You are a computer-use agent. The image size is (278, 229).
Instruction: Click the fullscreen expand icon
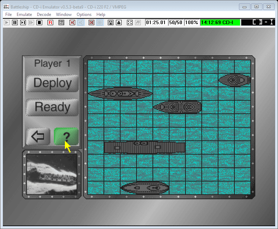[x=129, y=22]
